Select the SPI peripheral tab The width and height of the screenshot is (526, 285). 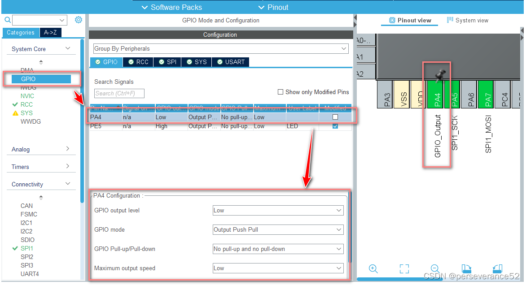point(167,62)
